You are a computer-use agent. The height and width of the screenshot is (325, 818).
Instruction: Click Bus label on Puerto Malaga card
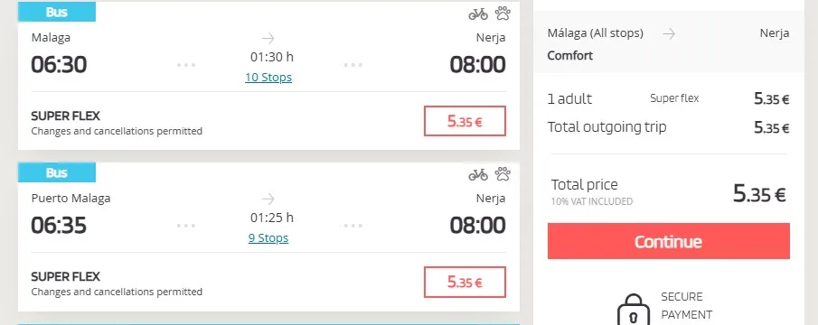click(57, 172)
